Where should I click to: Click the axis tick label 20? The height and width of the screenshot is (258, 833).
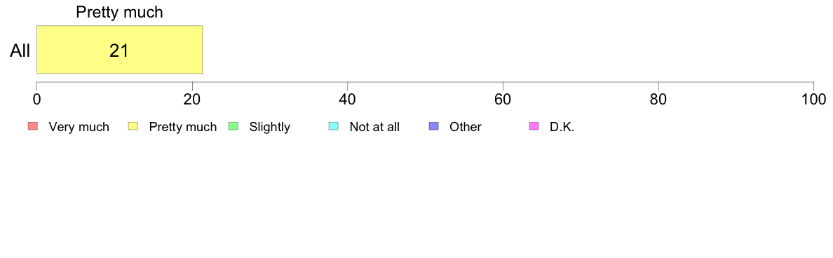(192, 99)
